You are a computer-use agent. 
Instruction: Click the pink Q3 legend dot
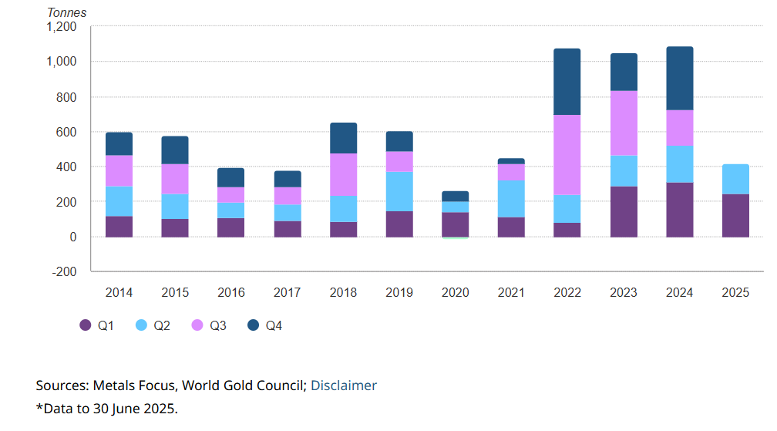pos(197,325)
